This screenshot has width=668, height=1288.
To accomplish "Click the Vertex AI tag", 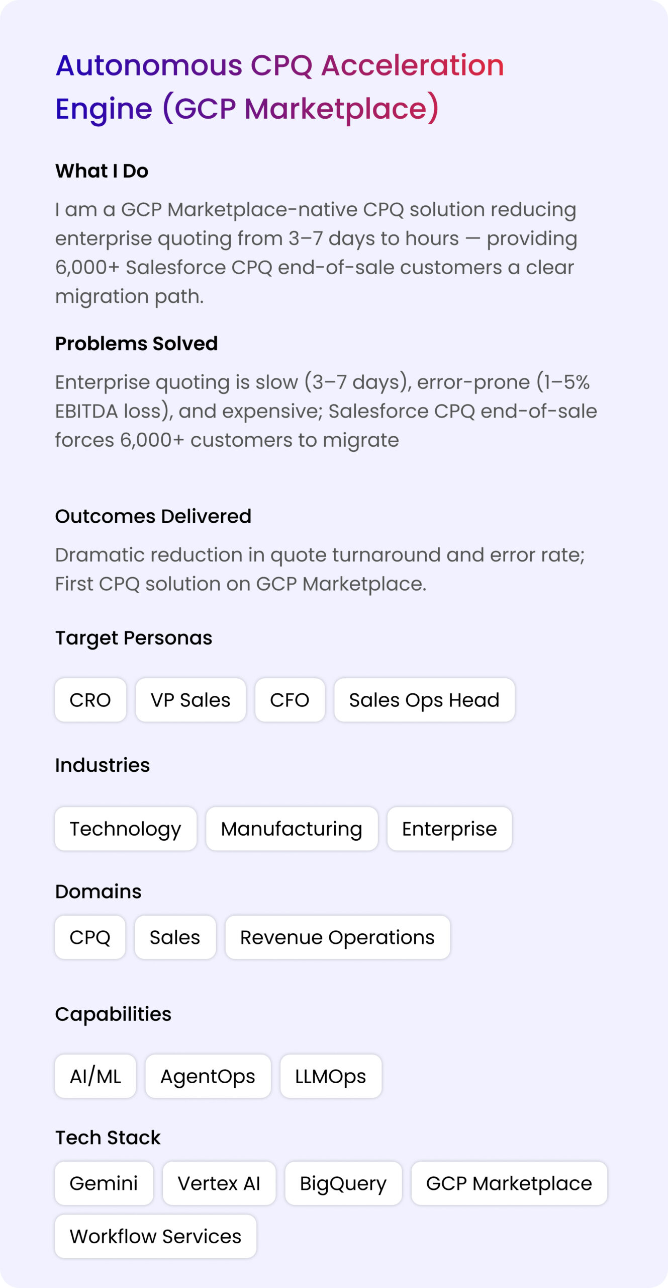I will click(219, 1183).
